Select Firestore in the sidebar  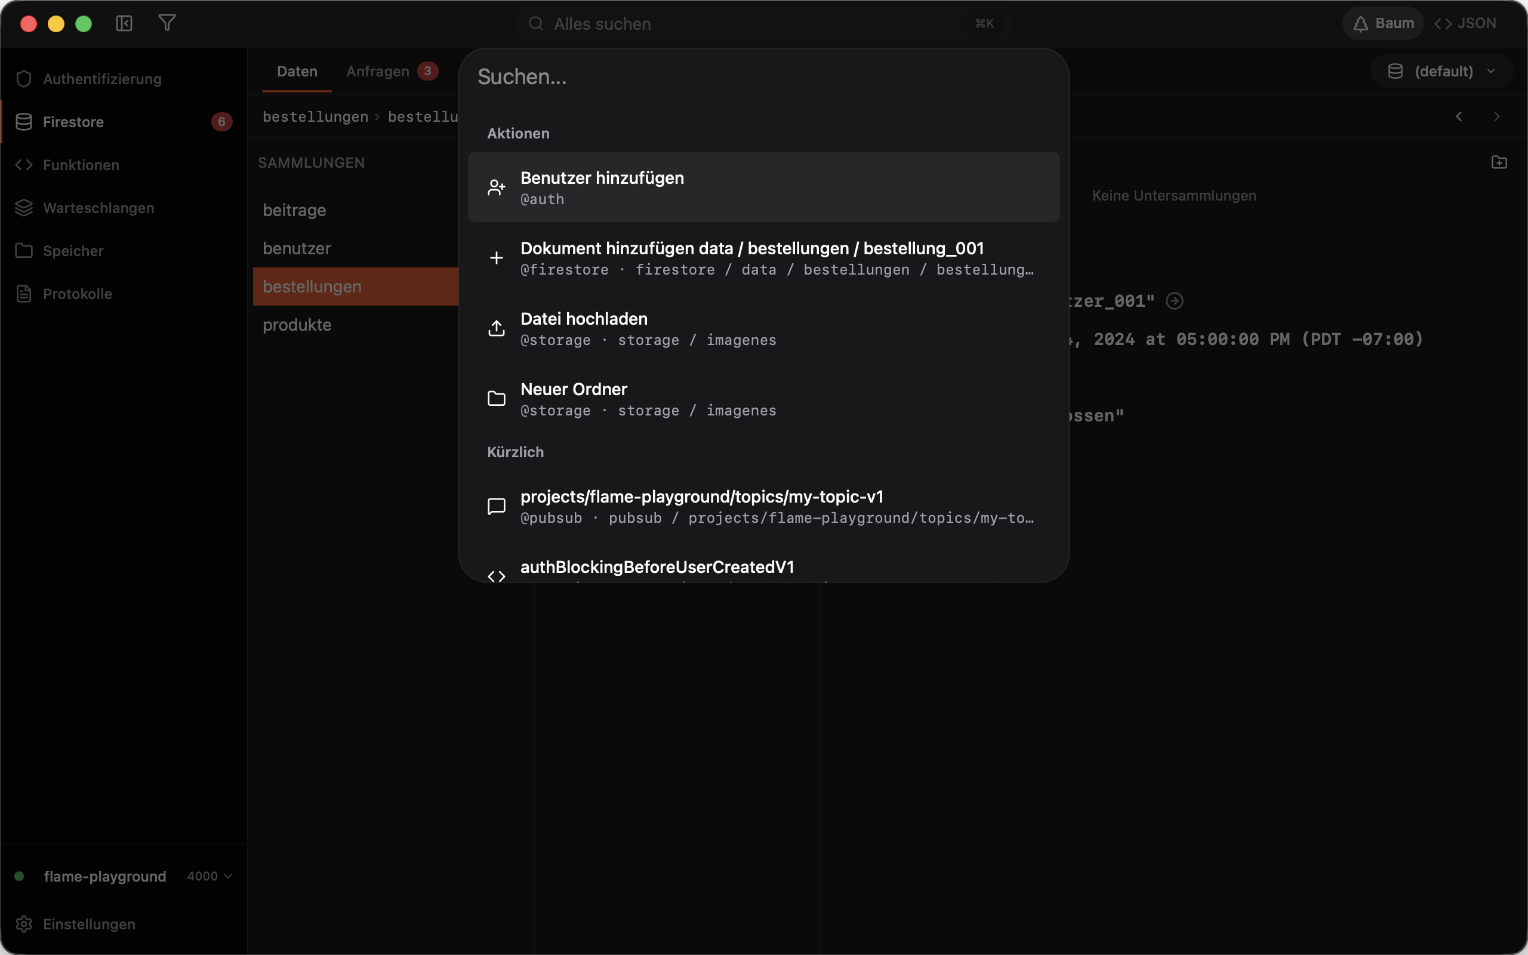click(124, 122)
